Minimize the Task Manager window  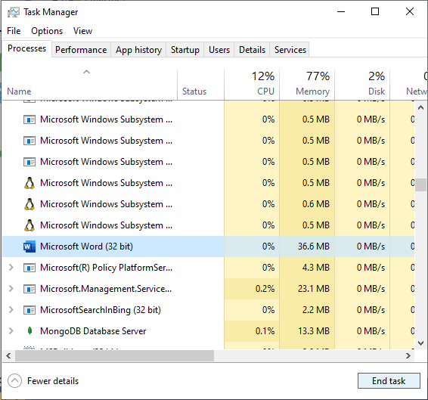[x=341, y=12]
